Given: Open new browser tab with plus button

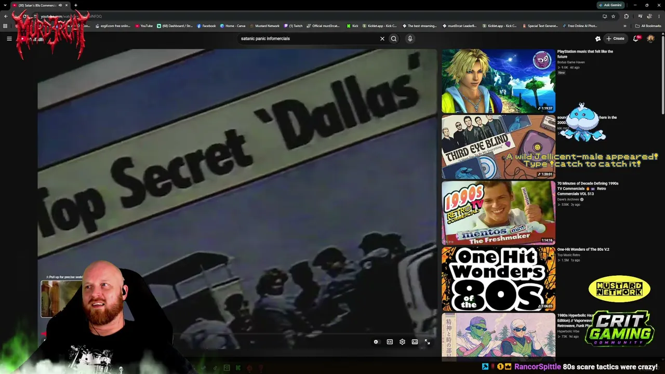Looking at the screenshot, I should pyautogui.click(x=75, y=5).
